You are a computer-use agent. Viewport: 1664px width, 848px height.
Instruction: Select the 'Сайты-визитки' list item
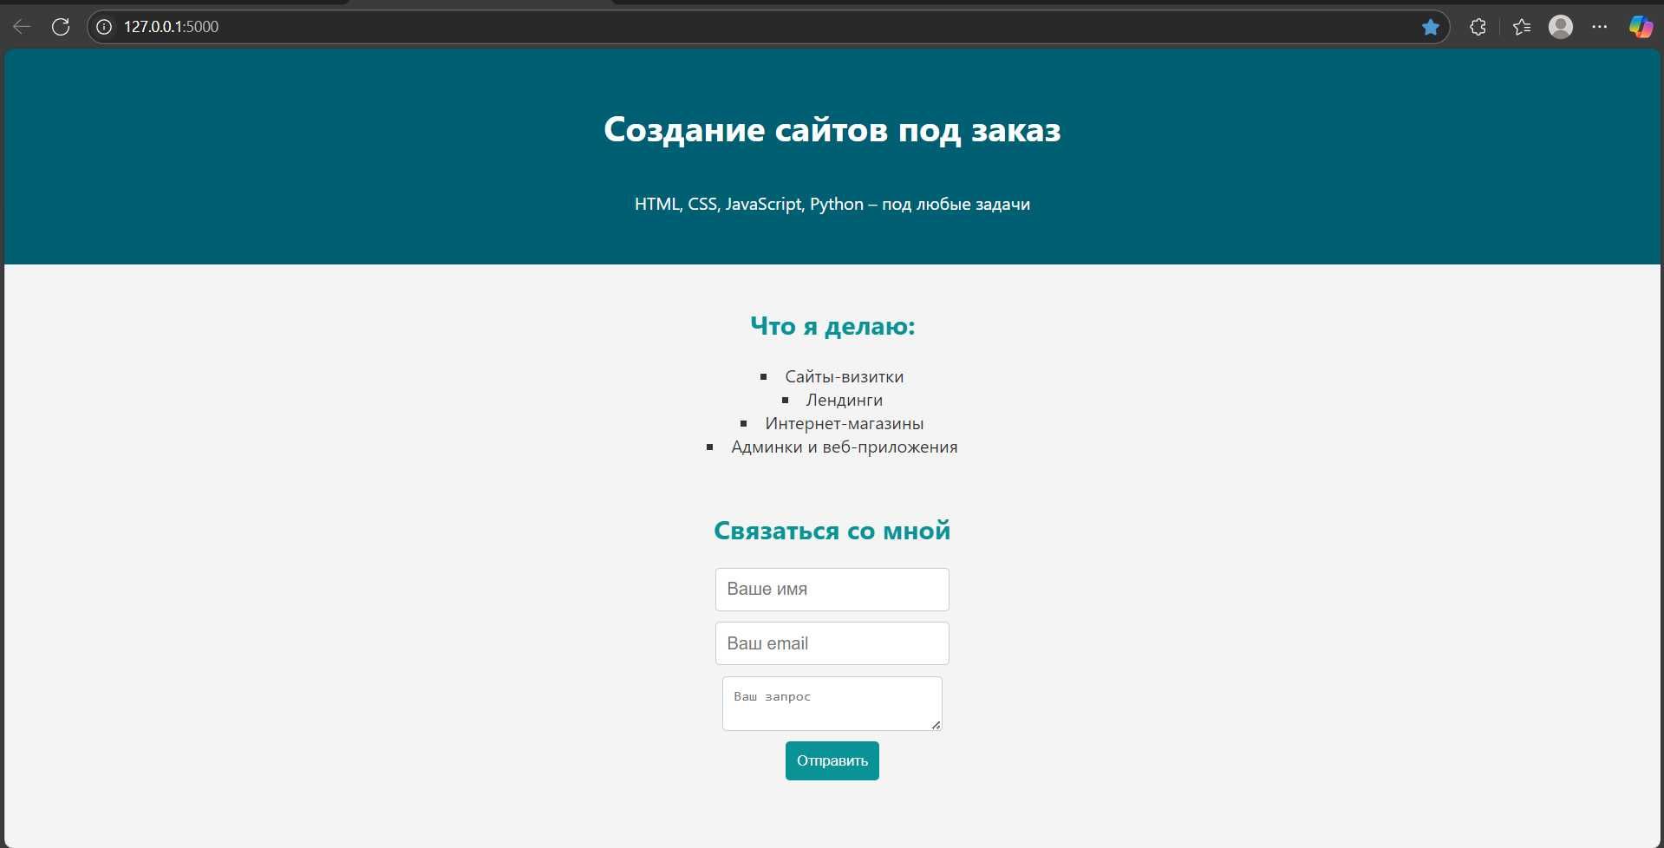point(844,376)
